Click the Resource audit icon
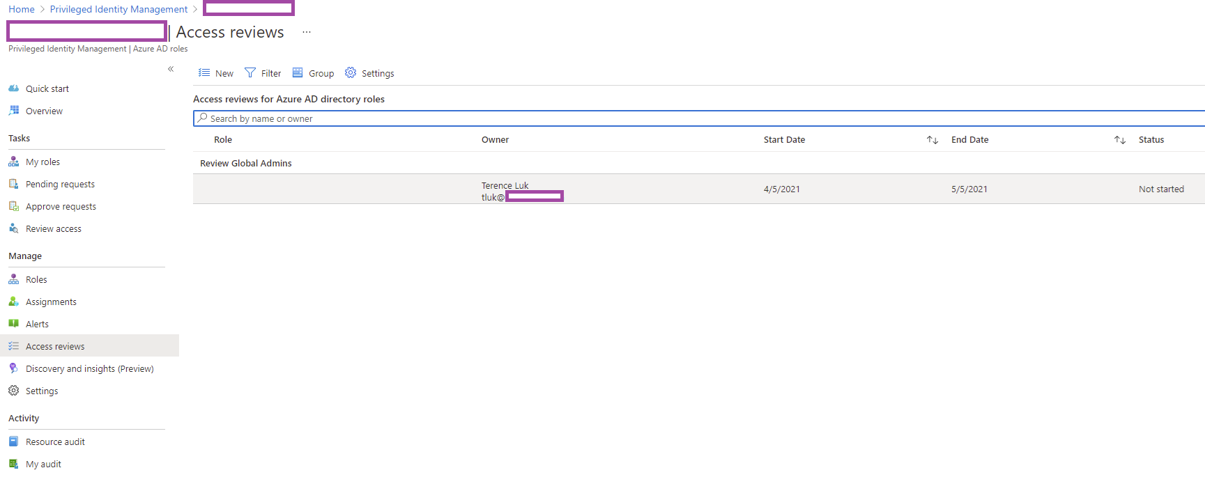1205x484 pixels. coord(13,442)
